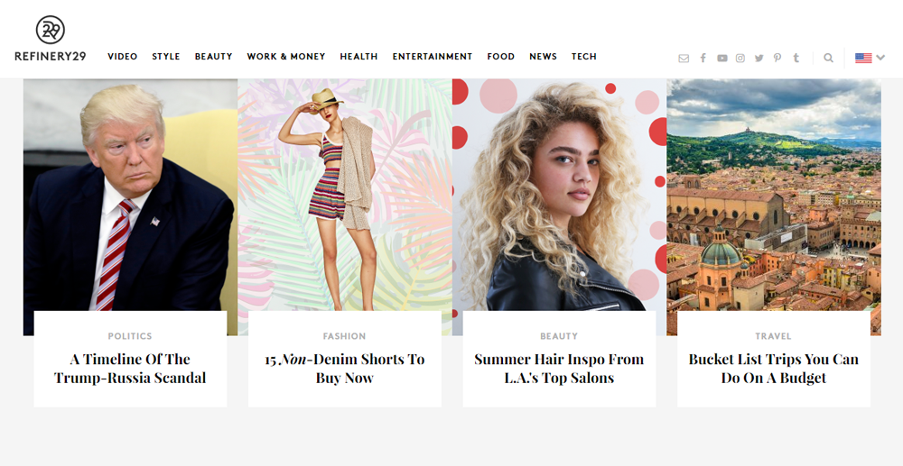Open the Video menu item
Screen dimensions: 903x466
[x=123, y=56]
